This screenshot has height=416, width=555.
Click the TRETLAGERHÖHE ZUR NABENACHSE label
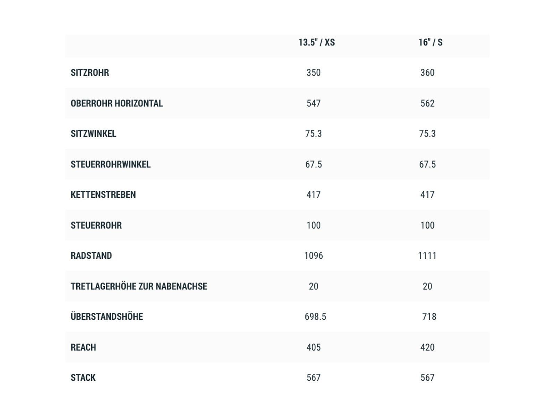coord(139,286)
